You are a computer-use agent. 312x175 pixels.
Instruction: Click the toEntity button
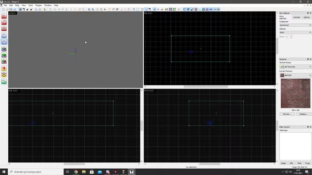point(307,17)
